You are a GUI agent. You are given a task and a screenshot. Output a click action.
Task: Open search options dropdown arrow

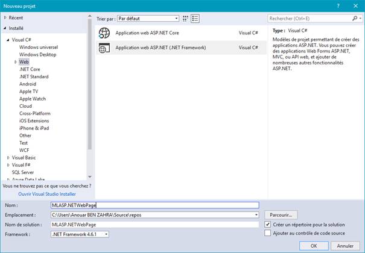(x=360, y=18)
